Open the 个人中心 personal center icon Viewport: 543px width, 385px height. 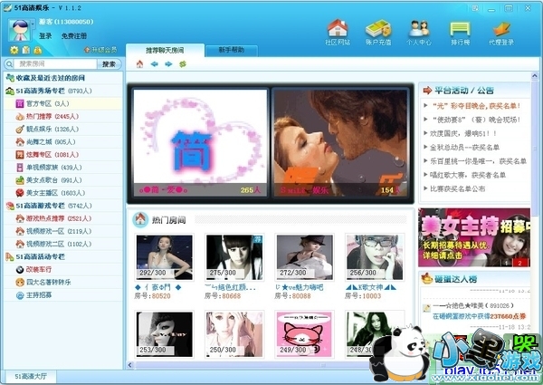click(x=419, y=33)
